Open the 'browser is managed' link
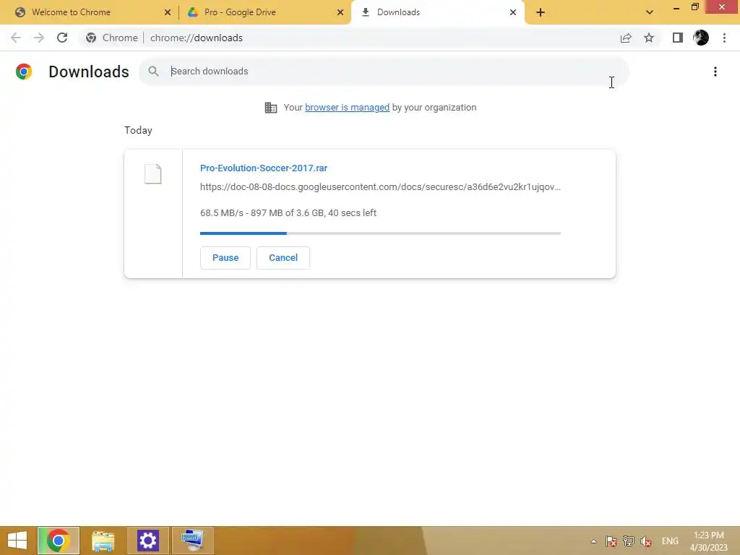Image resolution: width=740 pixels, height=555 pixels. [x=348, y=108]
